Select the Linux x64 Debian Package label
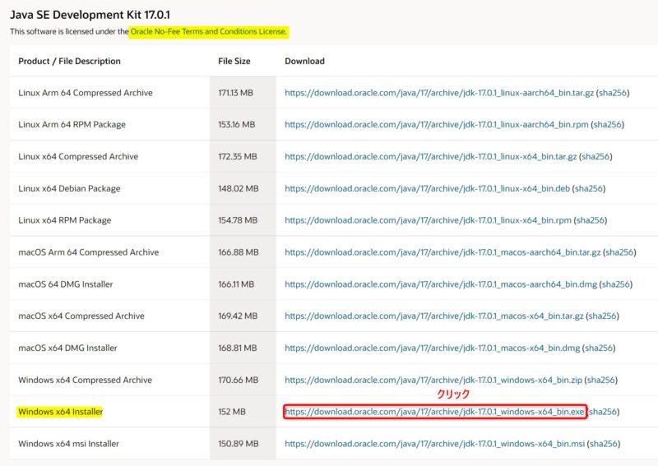 [69, 188]
